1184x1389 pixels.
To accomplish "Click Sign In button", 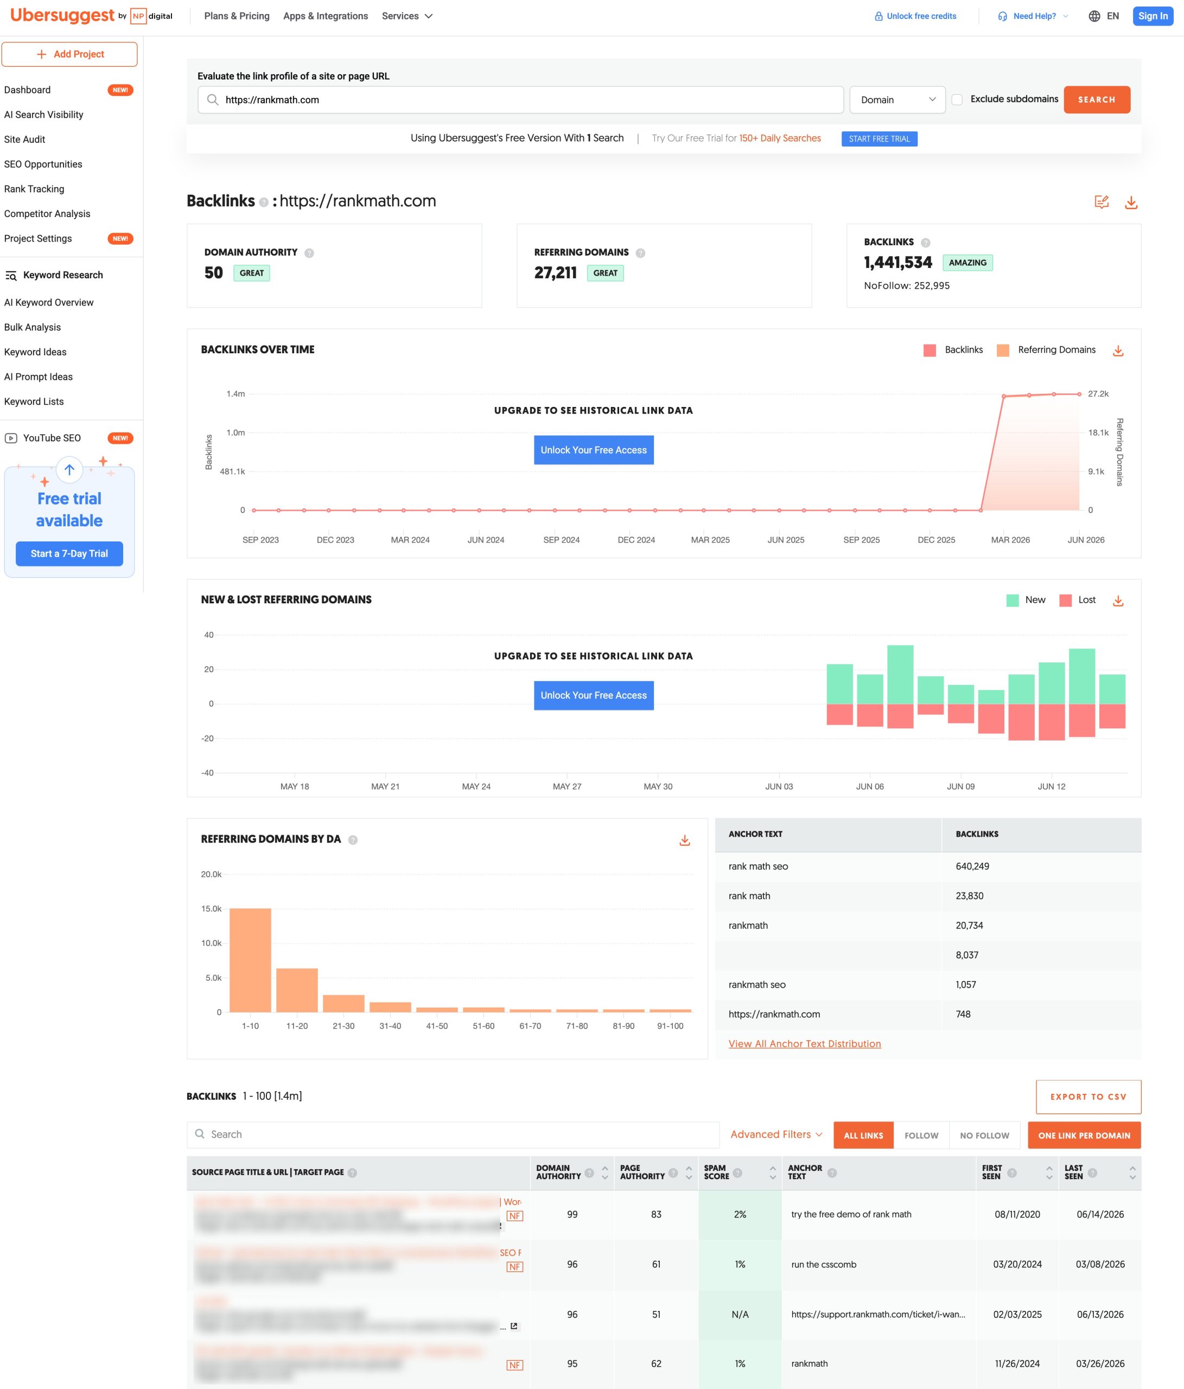I will click(1153, 16).
